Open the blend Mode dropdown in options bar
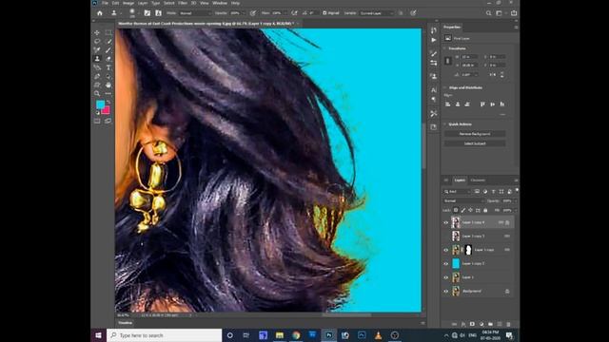This screenshot has width=609, height=342. click(x=195, y=13)
